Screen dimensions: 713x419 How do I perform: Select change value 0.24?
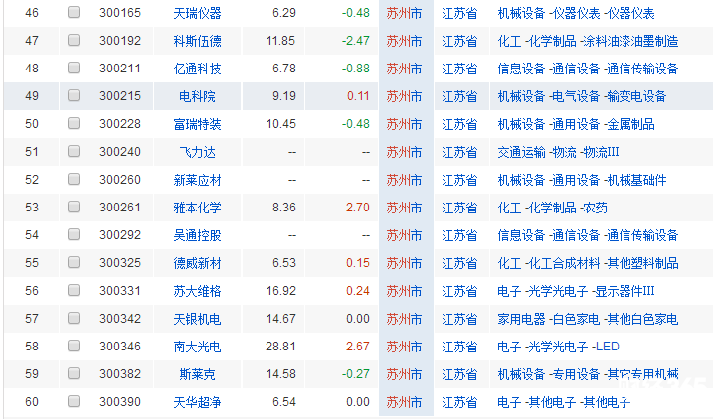click(x=357, y=291)
